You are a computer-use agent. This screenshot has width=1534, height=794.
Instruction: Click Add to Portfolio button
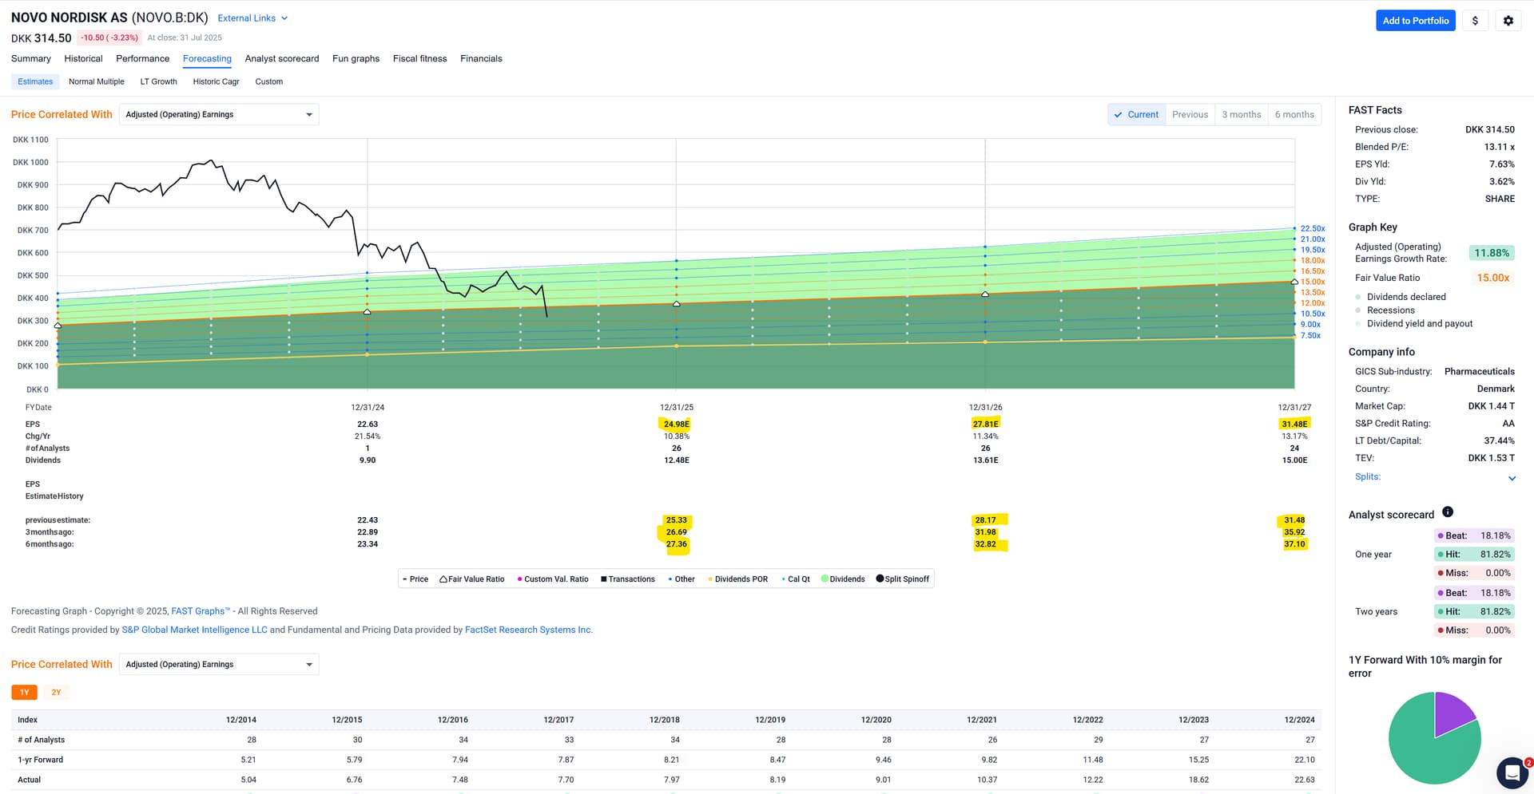coord(1415,21)
